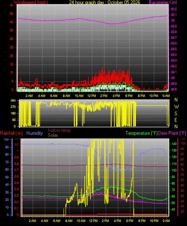Click "8 AM" under the bottom chart
This screenshot has height=226, width=187.
[x=69, y=221]
